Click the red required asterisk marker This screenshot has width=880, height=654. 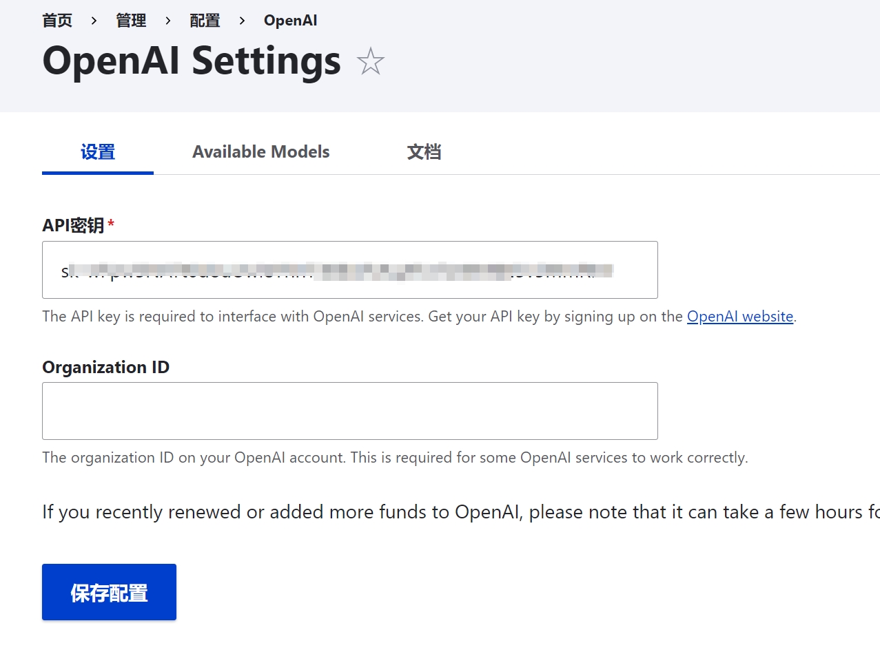[111, 224]
